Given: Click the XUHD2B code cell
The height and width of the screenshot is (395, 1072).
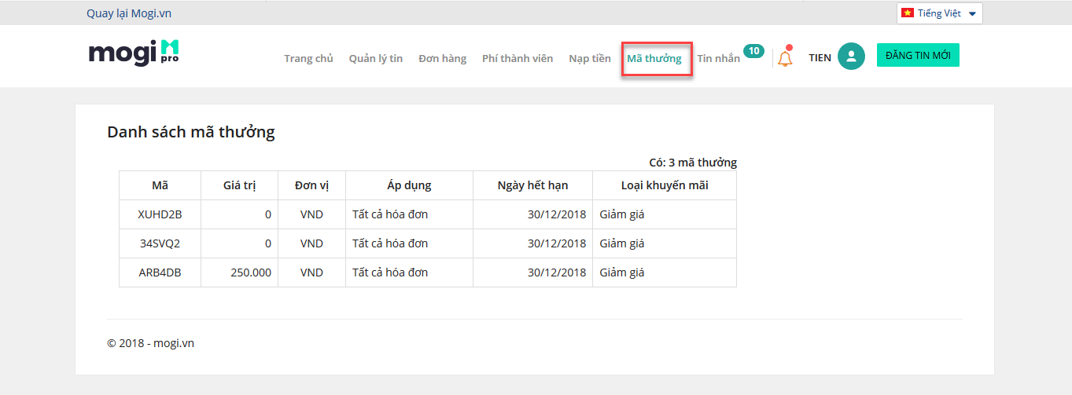Looking at the screenshot, I should (160, 214).
